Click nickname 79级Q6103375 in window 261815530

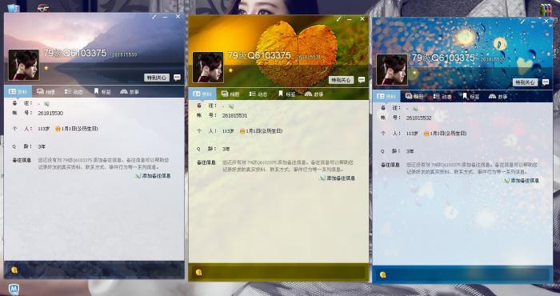coord(74,54)
